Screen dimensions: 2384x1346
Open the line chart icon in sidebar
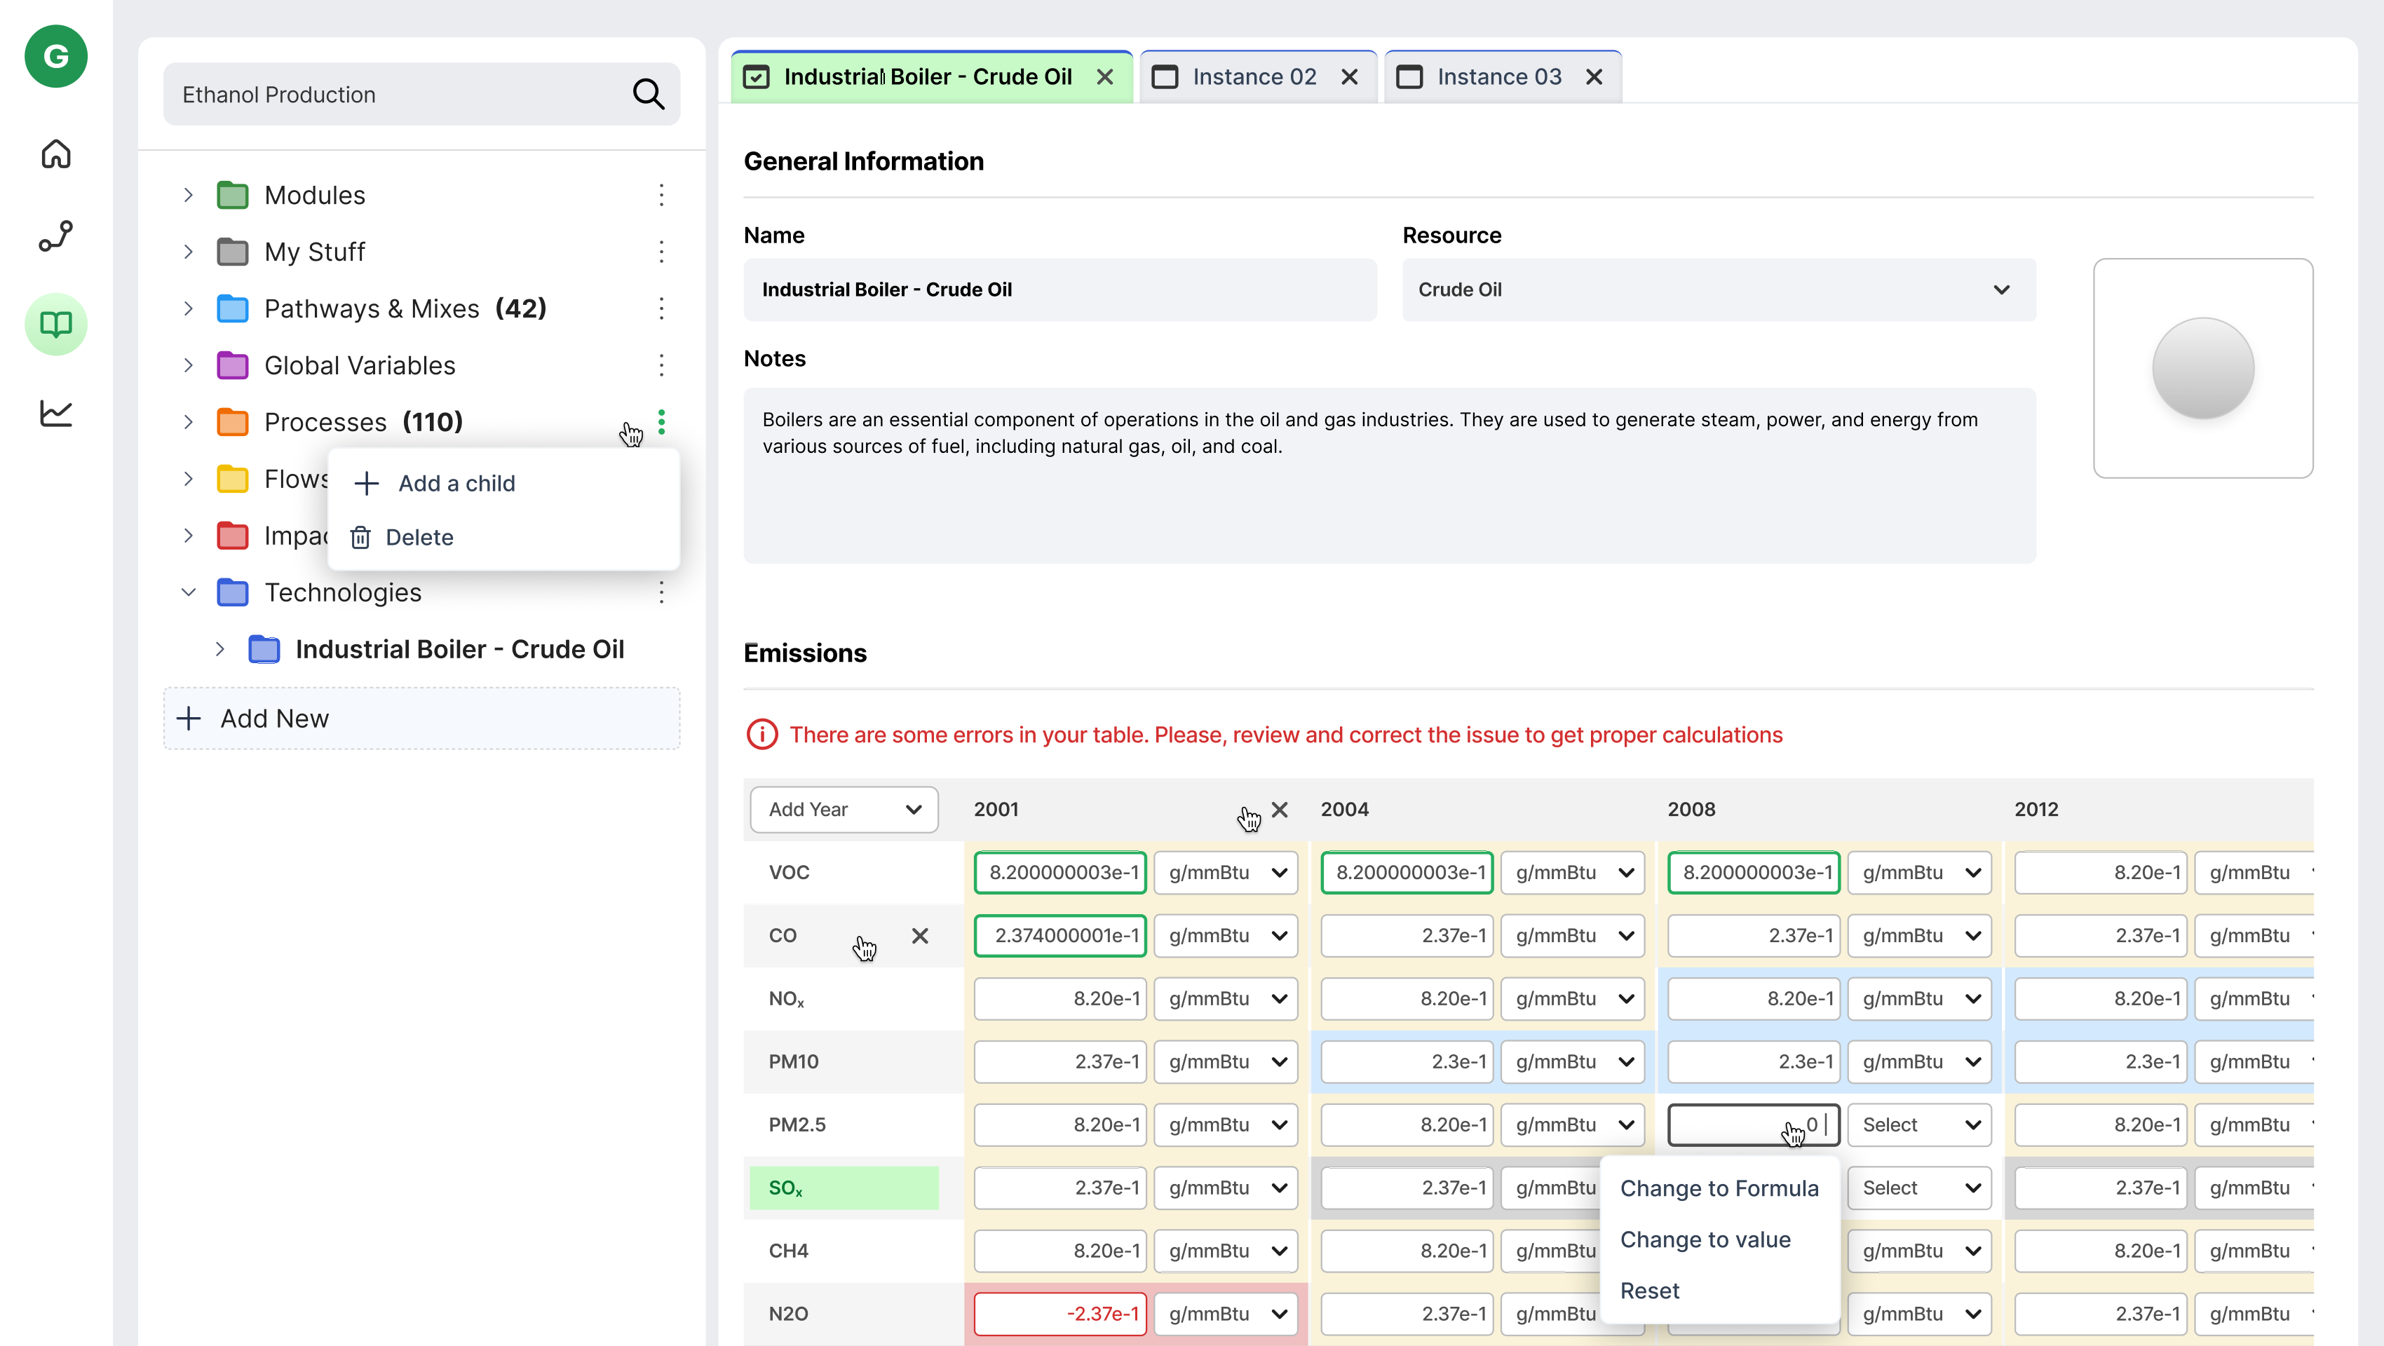[57, 413]
